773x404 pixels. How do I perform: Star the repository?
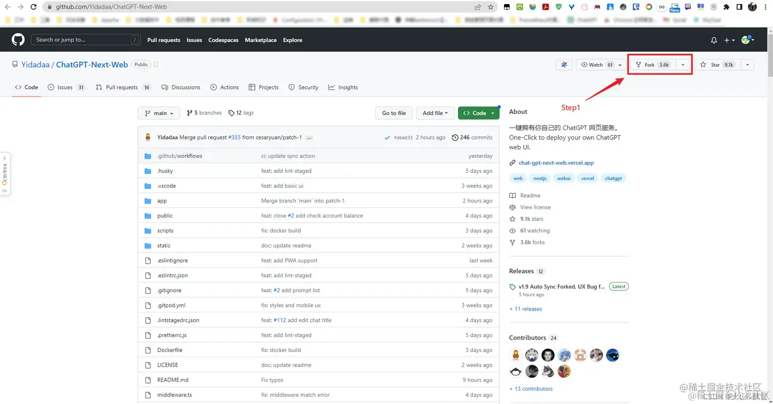click(718, 65)
